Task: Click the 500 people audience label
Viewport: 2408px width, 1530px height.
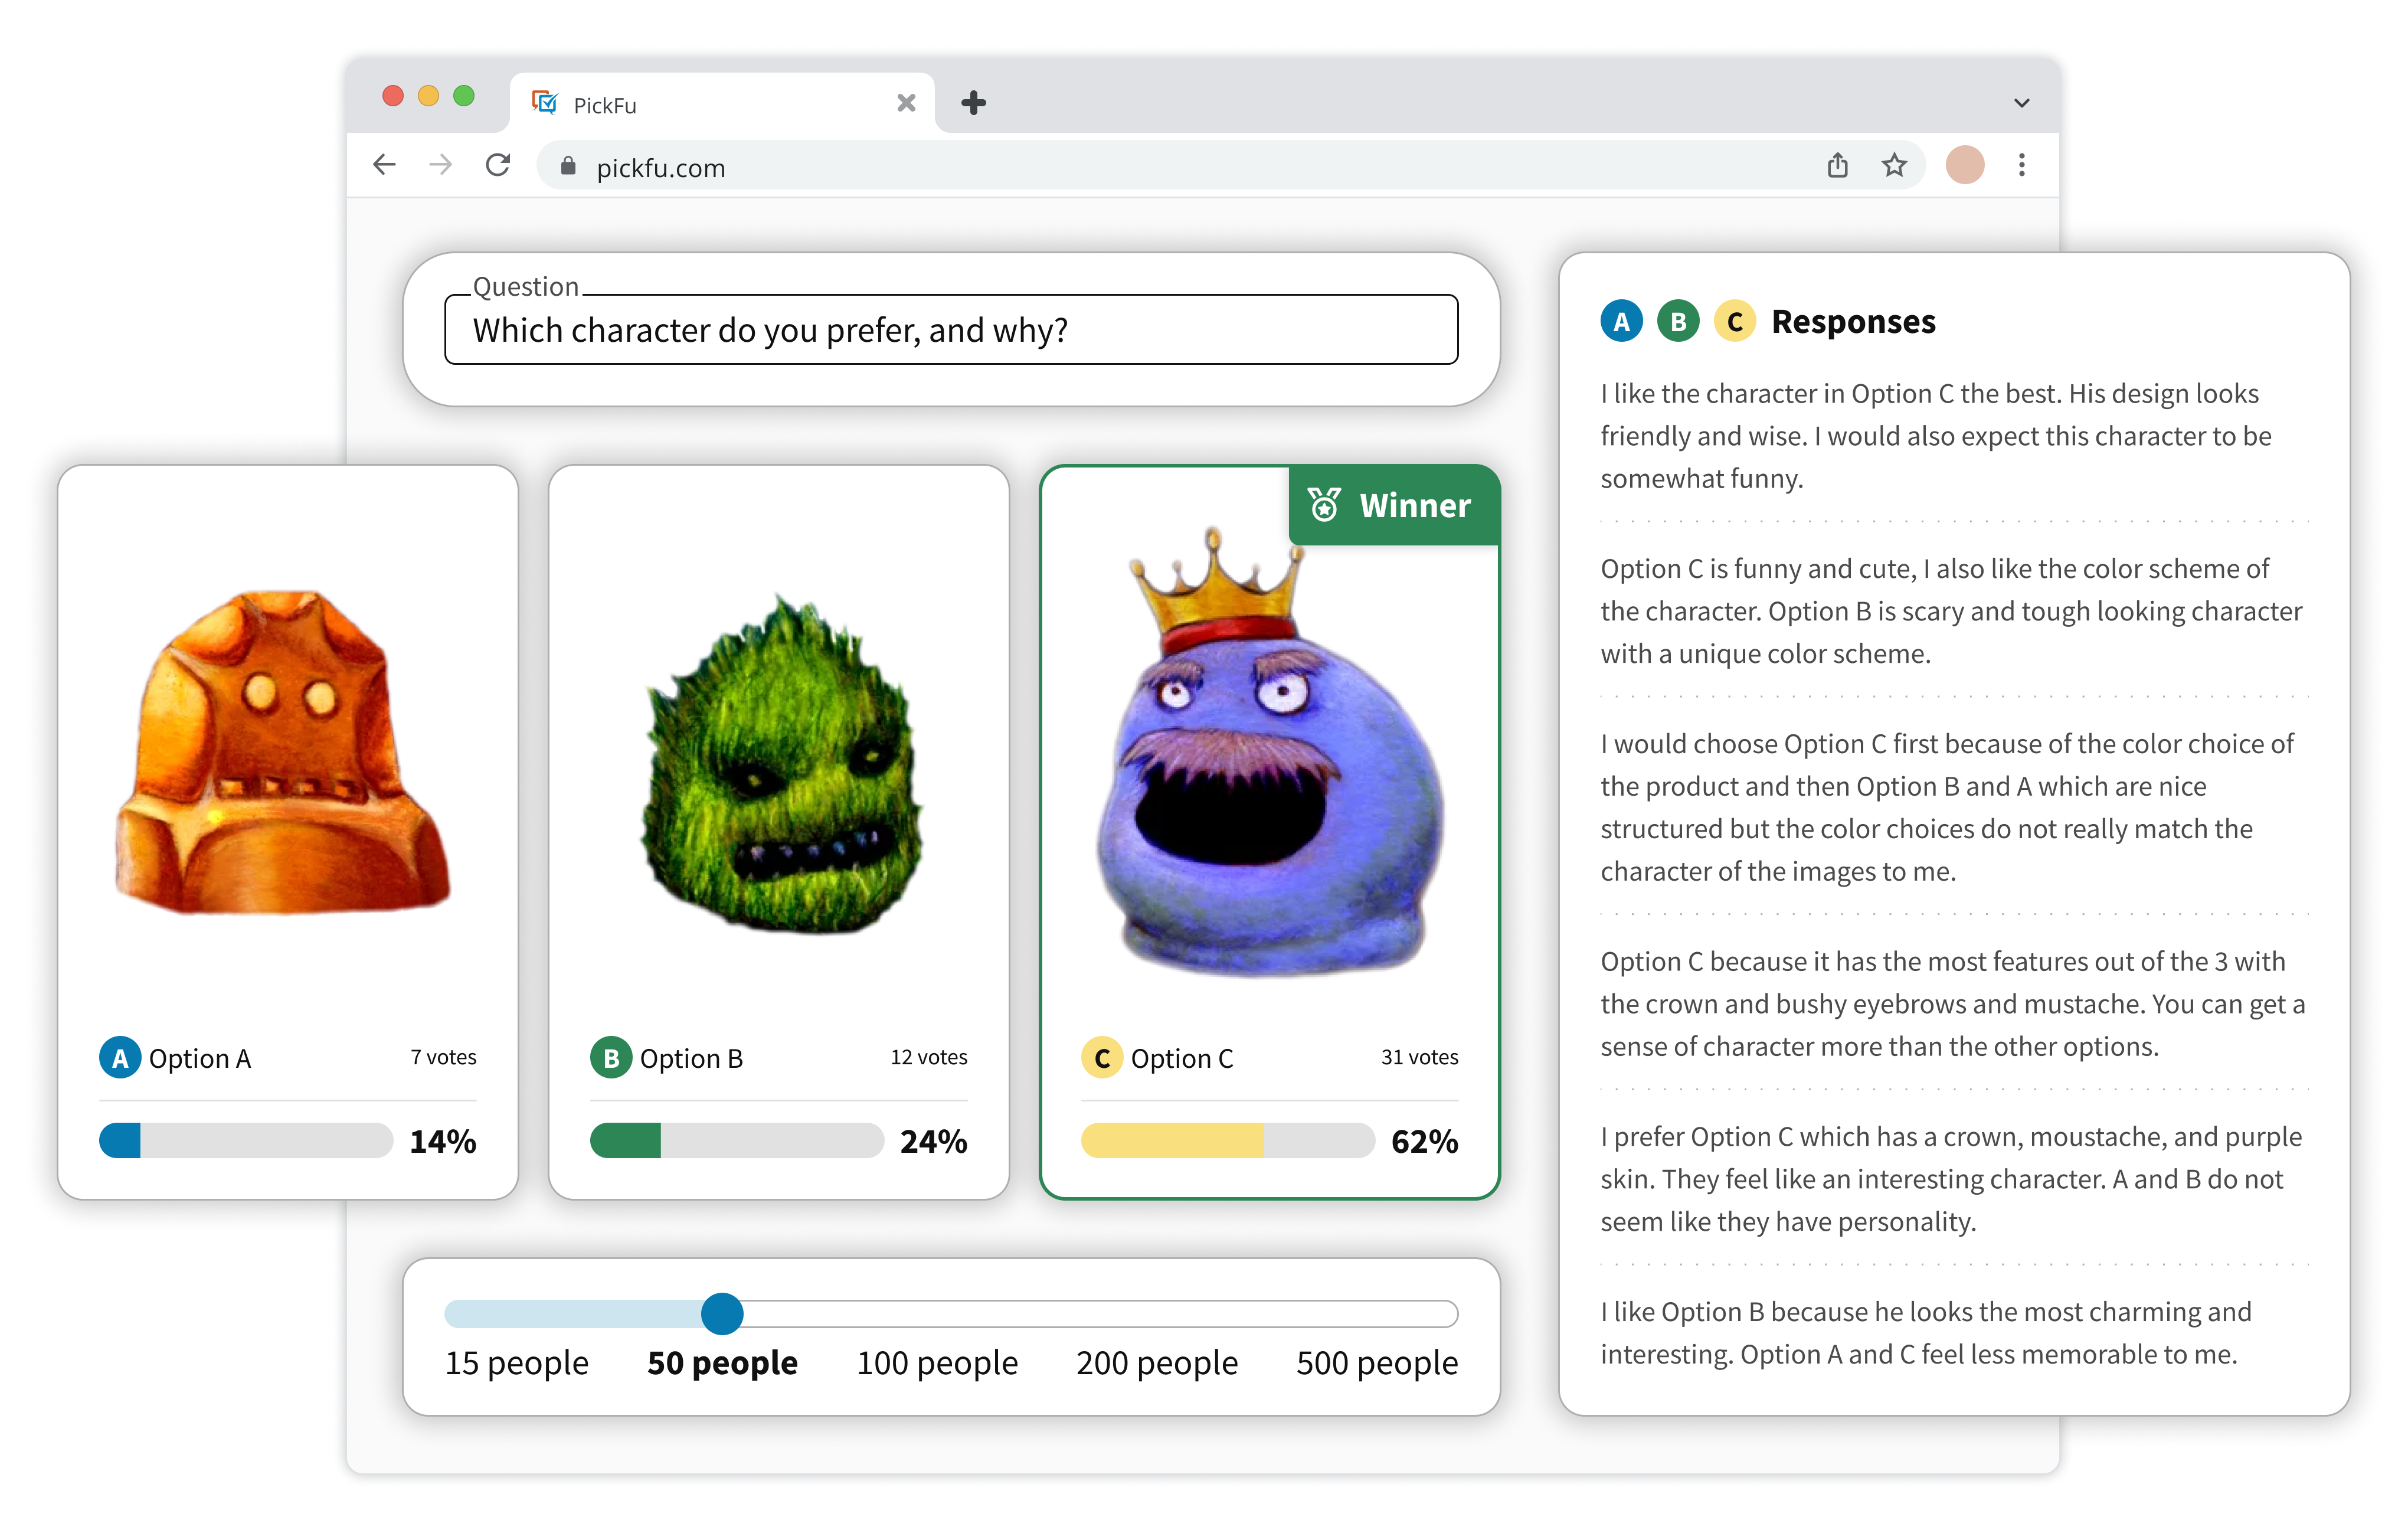Action: [1376, 1363]
